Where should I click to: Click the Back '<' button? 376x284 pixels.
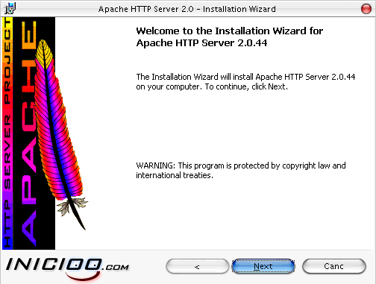(198, 266)
